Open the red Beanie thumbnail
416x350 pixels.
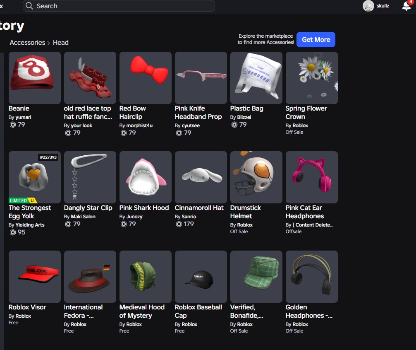coord(34,78)
